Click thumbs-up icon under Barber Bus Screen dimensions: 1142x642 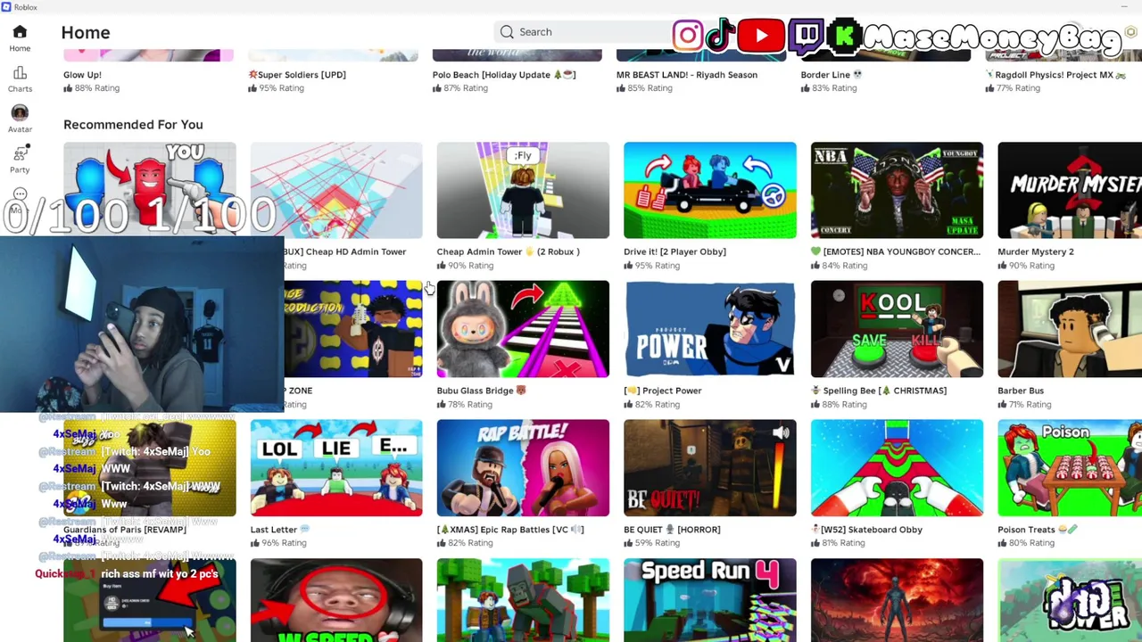tap(1003, 405)
